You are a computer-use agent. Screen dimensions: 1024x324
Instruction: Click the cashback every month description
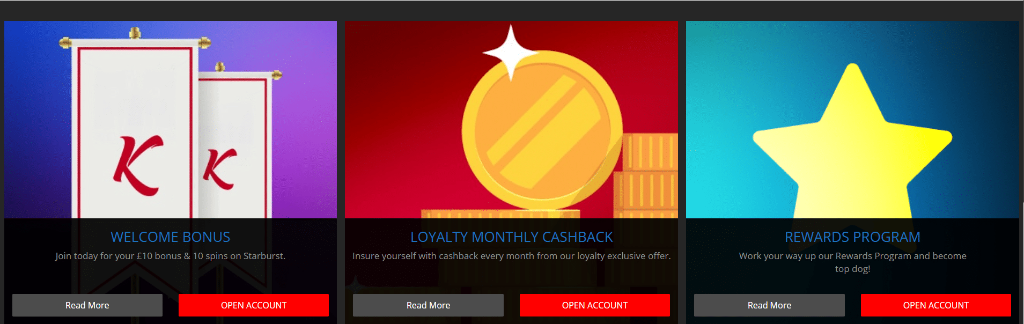click(x=511, y=256)
